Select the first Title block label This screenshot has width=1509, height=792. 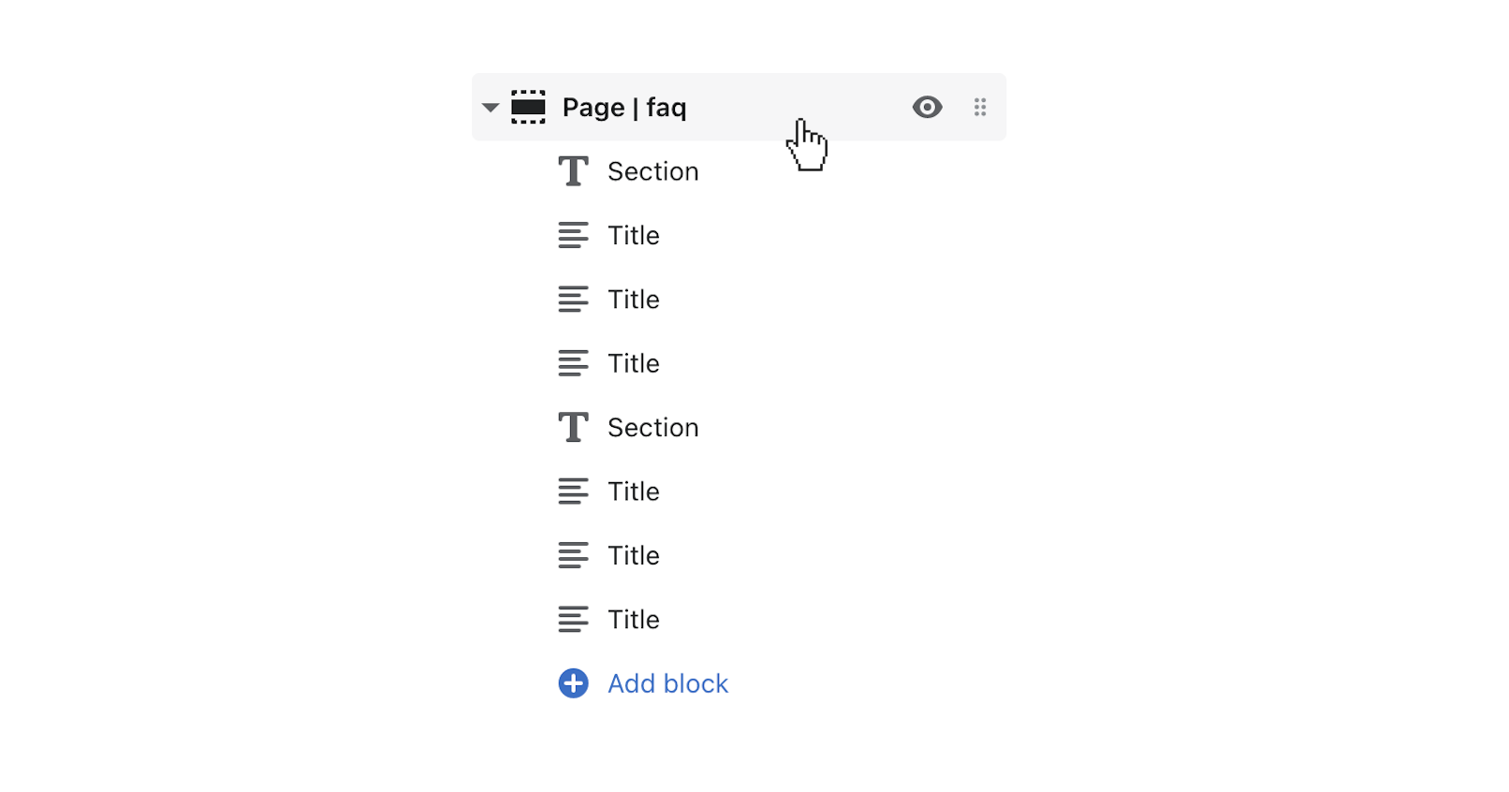(x=633, y=235)
